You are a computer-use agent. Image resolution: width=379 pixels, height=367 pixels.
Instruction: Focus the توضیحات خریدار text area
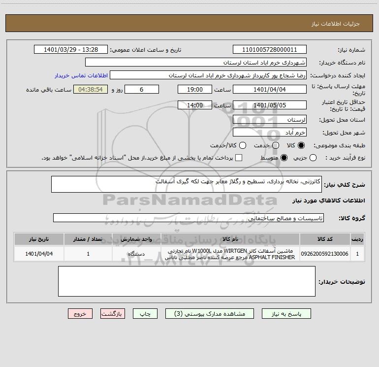(x=187, y=281)
